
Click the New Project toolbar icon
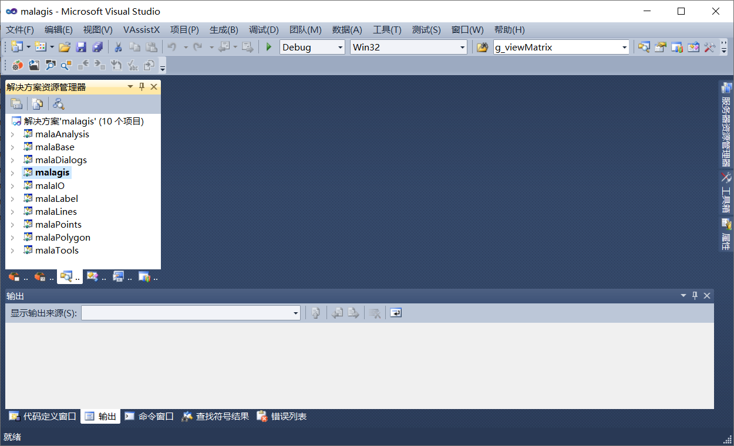point(17,47)
